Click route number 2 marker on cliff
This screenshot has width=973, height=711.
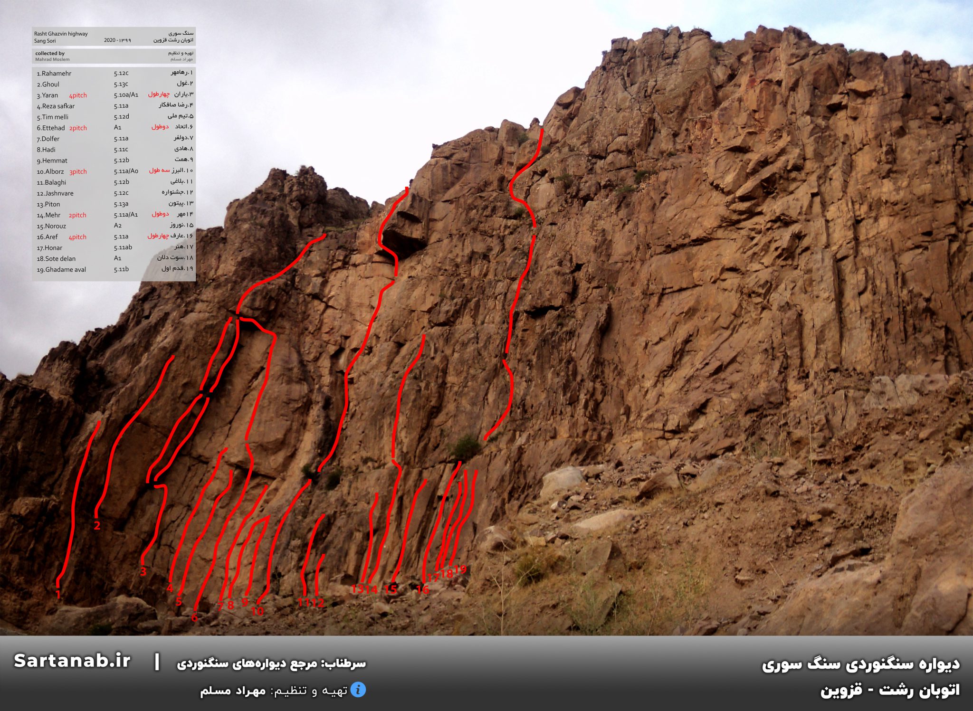[97, 525]
